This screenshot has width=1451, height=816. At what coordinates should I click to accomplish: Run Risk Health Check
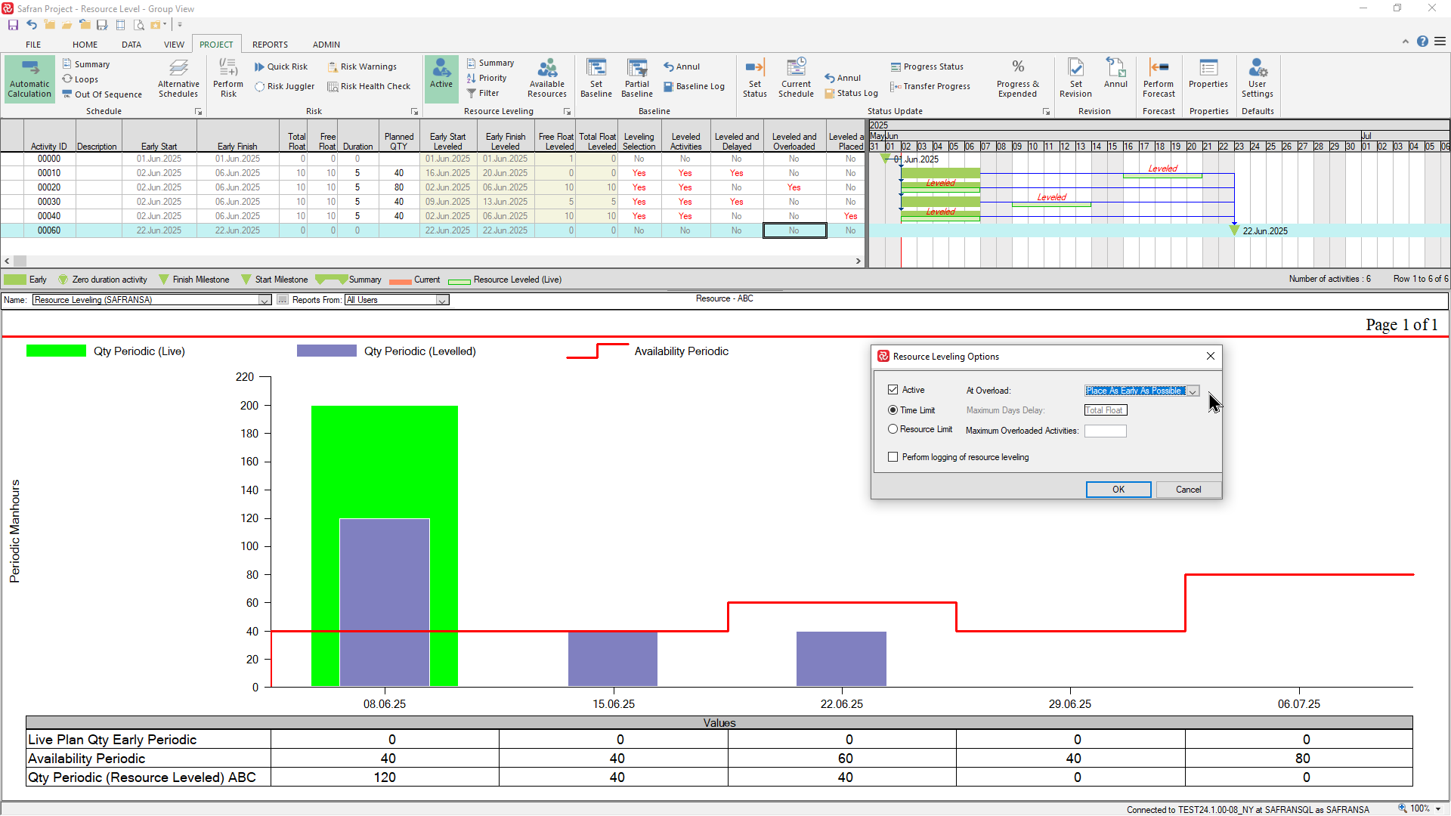[x=369, y=86]
